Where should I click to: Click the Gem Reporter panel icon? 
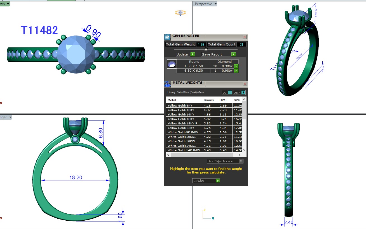click(167, 37)
